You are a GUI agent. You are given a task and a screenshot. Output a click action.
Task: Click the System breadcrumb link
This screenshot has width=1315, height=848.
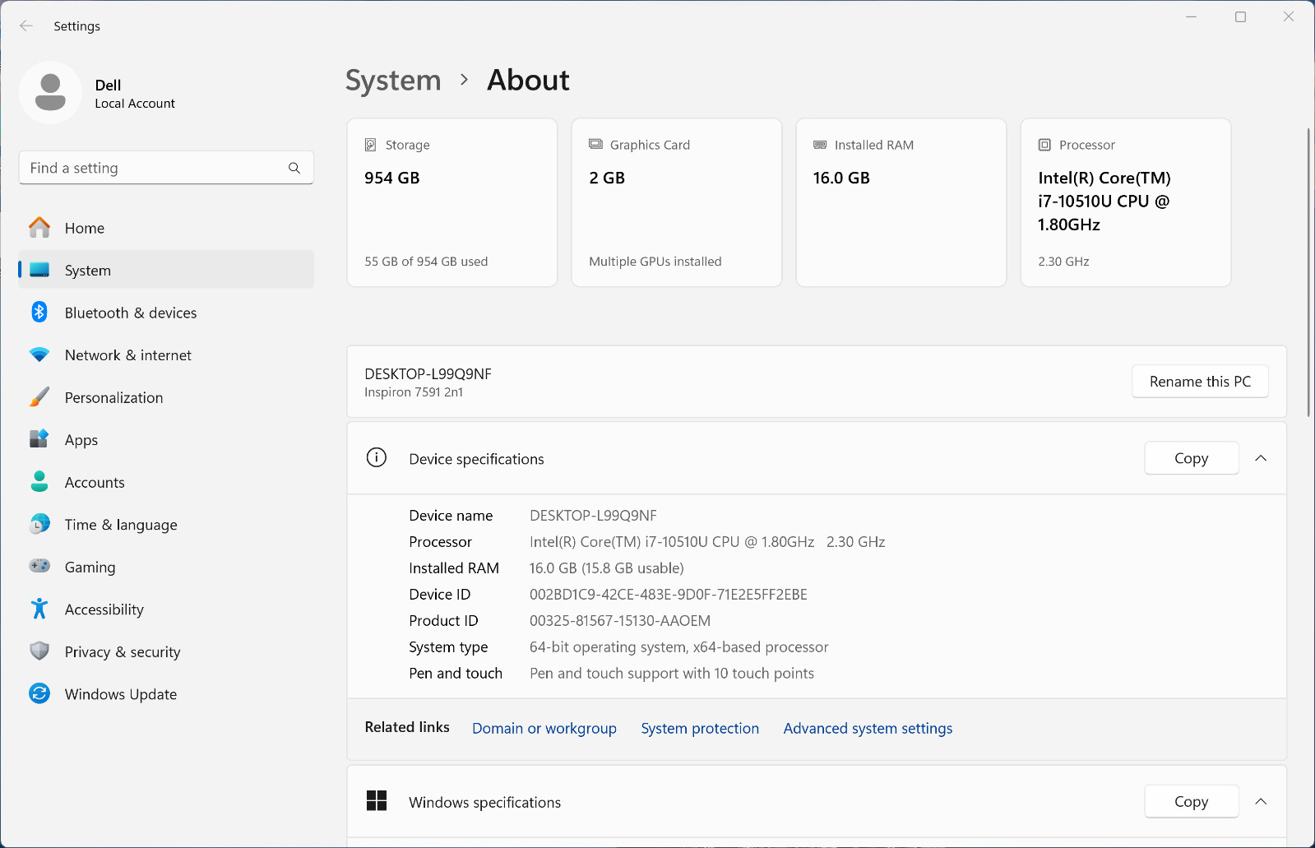pos(393,81)
